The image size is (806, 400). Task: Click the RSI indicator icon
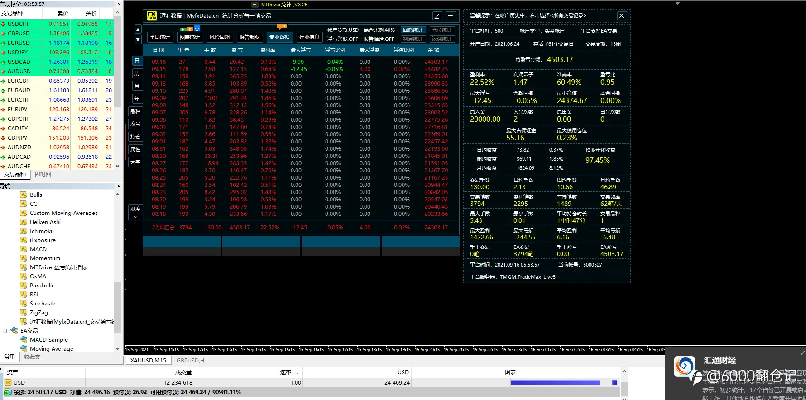24,295
